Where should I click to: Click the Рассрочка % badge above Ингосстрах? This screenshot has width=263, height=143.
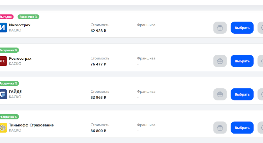pos(28,17)
